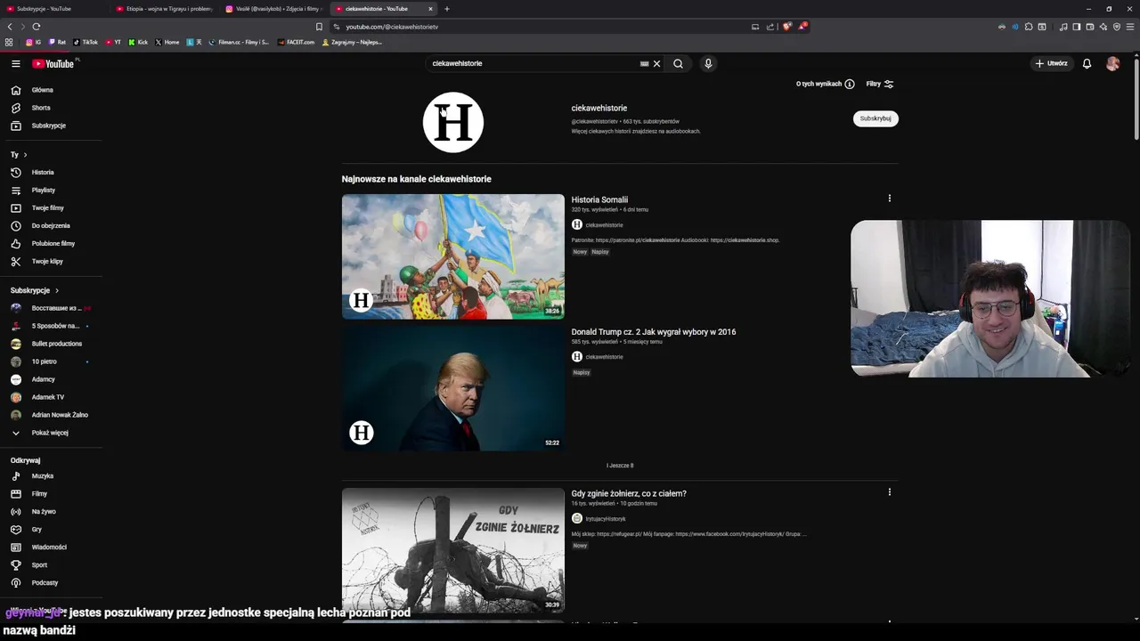Click the magnifier search button
The width and height of the screenshot is (1140, 641).
[x=678, y=63]
